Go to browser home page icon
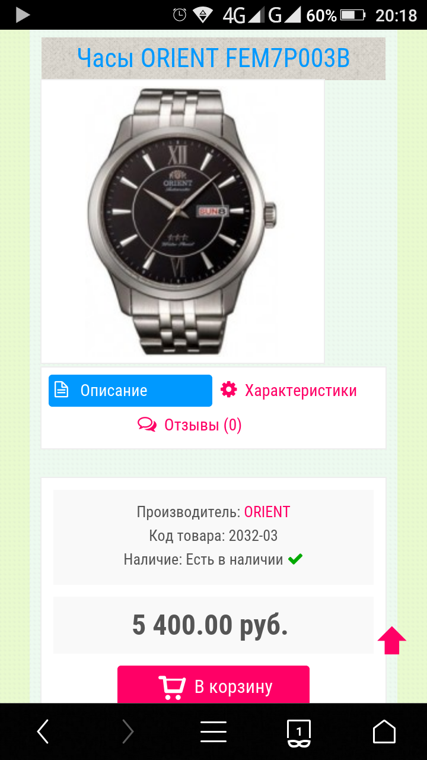The height and width of the screenshot is (760, 427). pos(384,731)
